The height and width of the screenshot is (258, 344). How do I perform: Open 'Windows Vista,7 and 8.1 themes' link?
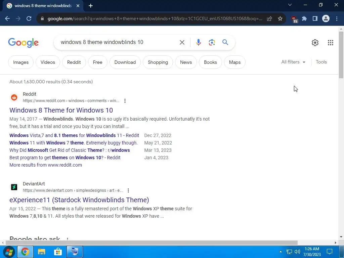click(74, 135)
